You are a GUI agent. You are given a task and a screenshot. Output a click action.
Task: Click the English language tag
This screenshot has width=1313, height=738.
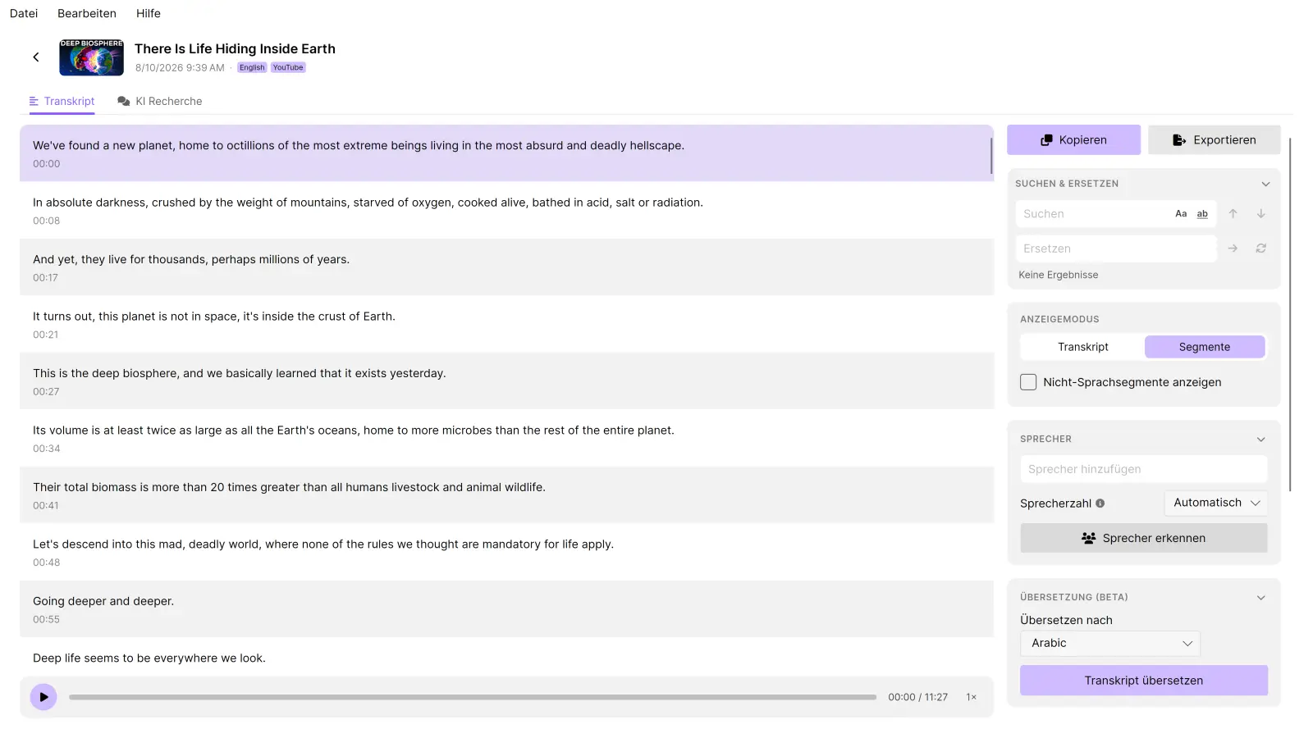click(x=252, y=68)
